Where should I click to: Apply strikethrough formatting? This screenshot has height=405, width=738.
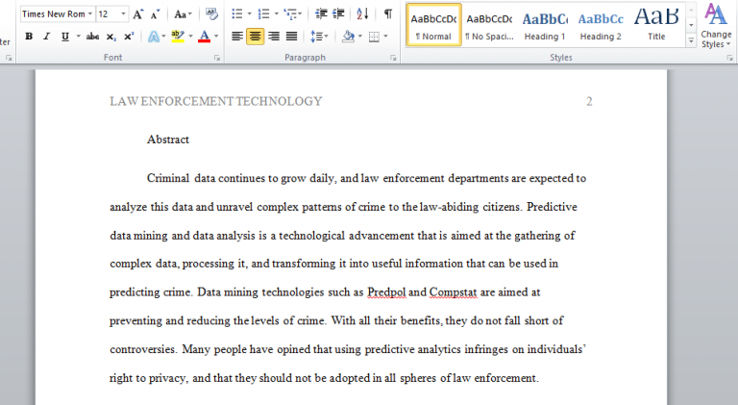92,37
